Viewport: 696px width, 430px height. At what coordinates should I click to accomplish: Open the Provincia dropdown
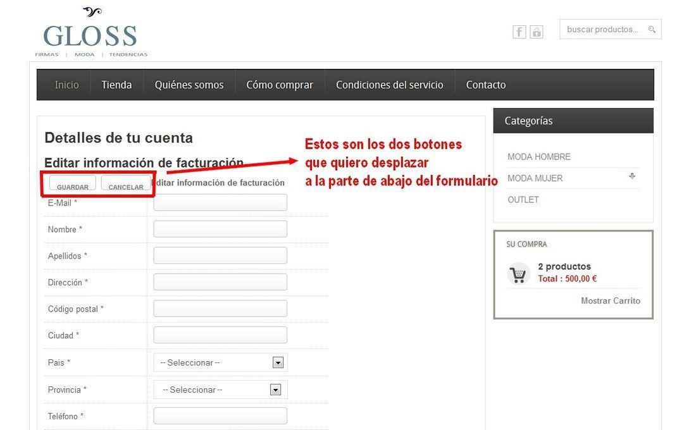221,390
